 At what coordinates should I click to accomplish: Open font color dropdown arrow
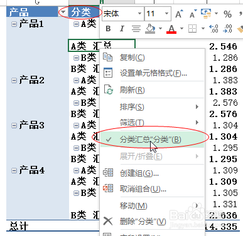181,29
